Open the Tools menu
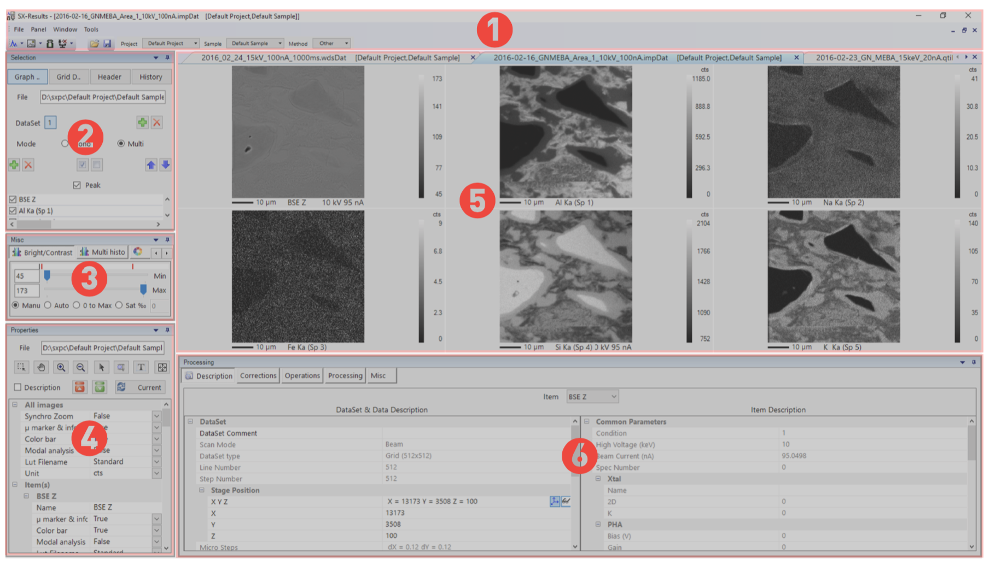This screenshot has height=565, width=990. click(91, 30)
